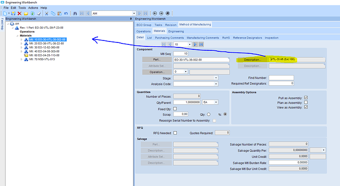Click the Cut scissors toolbar icon
Image resolution: width=340 pixels, height=186 pixels.
pyautogui.click(x=46, y=13)
